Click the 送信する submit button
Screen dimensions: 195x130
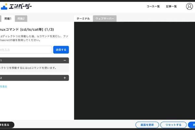coord(61,50)
